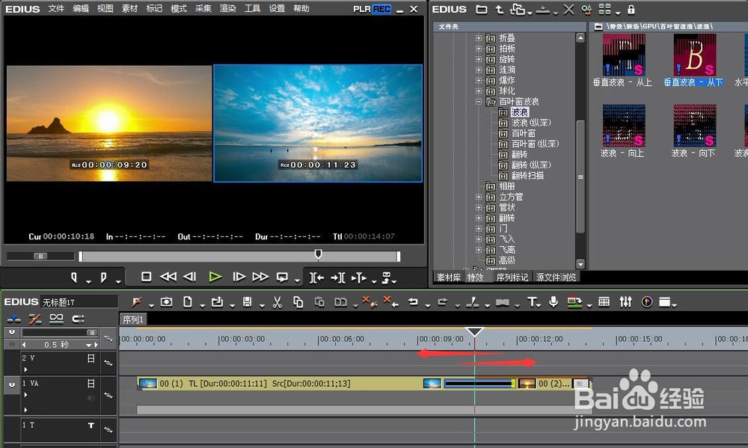Open the 文件 menu
This screenshot has width=748, height=448.
[56, 8]
